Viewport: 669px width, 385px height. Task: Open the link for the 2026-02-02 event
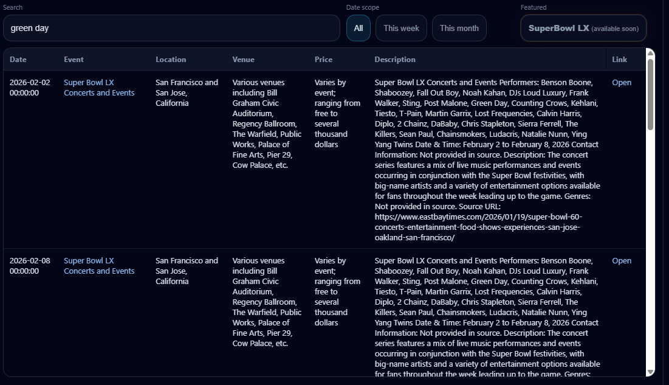coord(621,83)
